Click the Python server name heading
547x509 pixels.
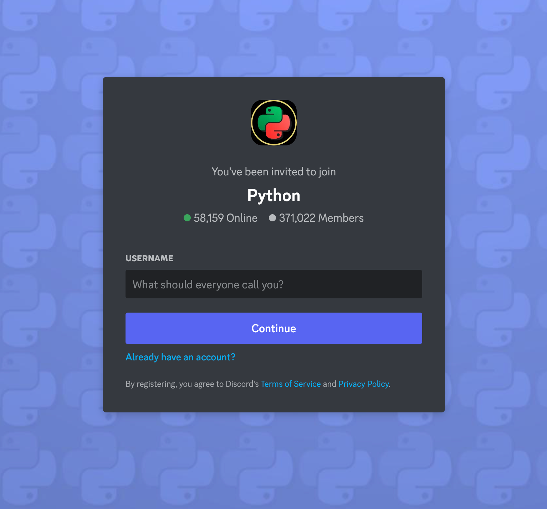pos(274,196)
